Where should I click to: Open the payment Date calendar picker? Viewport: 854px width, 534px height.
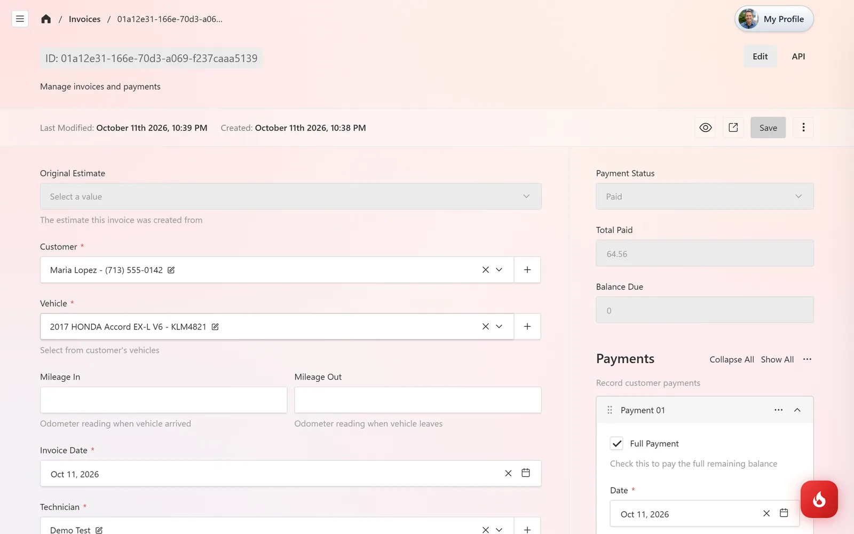click(784, 513)
